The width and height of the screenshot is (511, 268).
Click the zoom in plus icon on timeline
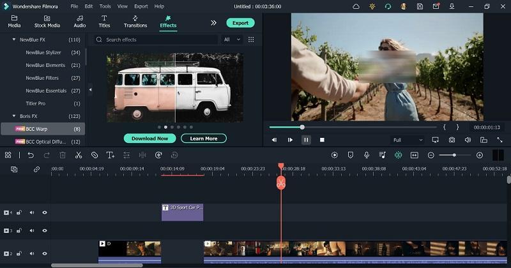(480, 155)
